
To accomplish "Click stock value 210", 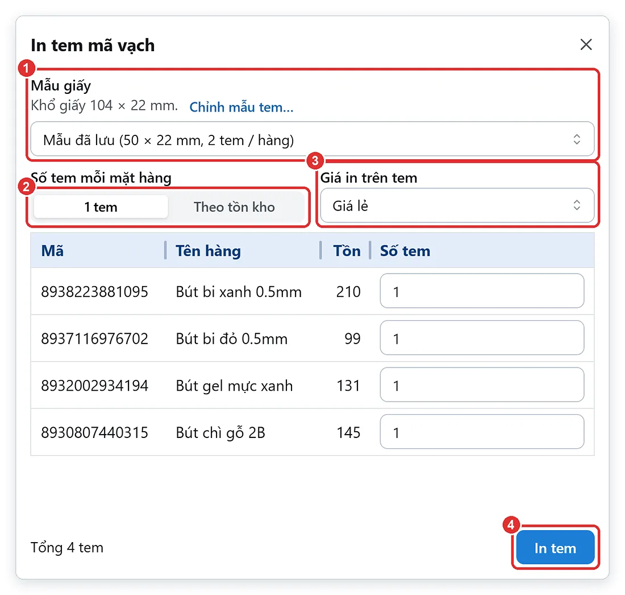I will click(x=348, y=292).
